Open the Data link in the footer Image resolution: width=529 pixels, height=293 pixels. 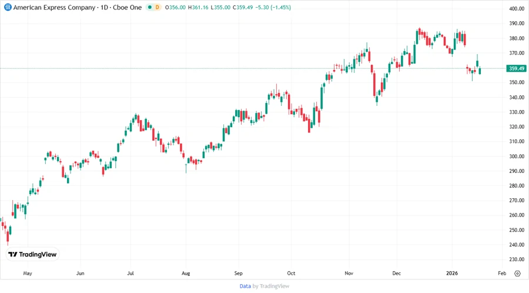tap(245, 287)
